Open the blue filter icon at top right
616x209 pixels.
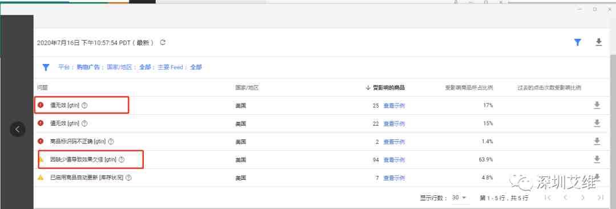(x=577, y=42)
